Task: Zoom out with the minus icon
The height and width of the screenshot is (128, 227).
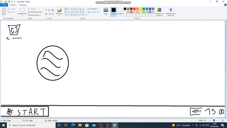Action: click(x=205, y=121)
